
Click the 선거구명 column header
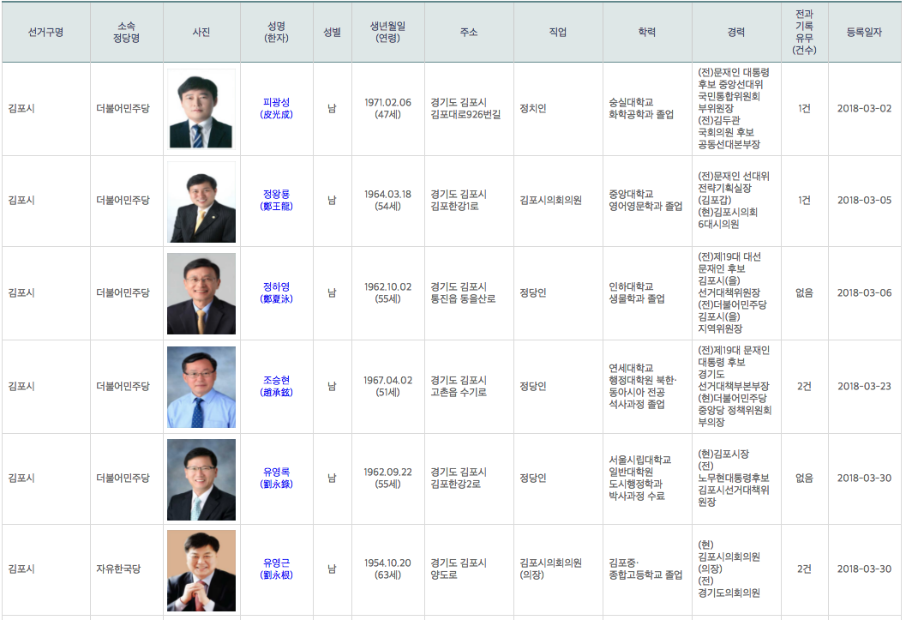click(x=45, y=32)
